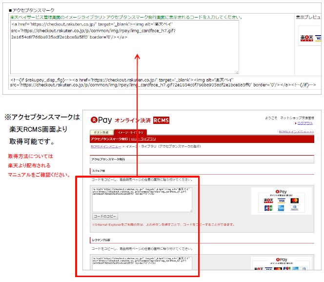Image resolution: width=324 pixels, height=282 pixels.
Task: Click the square acceptance mark preview image
Action: [x=281, y=201]
